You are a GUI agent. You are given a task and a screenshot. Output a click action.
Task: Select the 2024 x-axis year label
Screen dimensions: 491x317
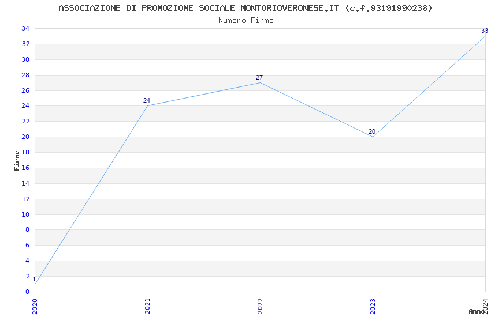(x=485, y=306)
